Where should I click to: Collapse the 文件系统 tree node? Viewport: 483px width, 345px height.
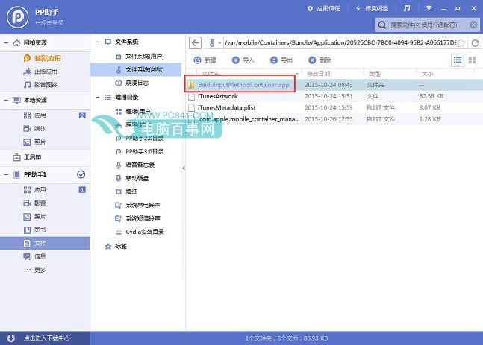click(98, 42)
